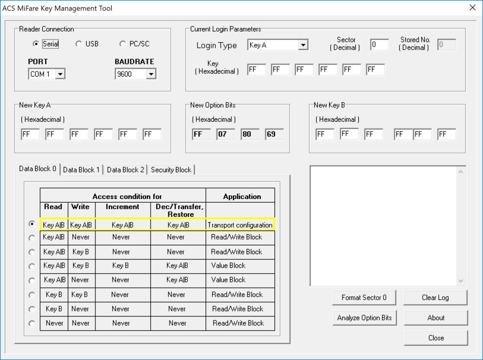This screenshot has height=360, width=483.
Task: Switch to the Security Block tab
Action: [x=171, y=170]
